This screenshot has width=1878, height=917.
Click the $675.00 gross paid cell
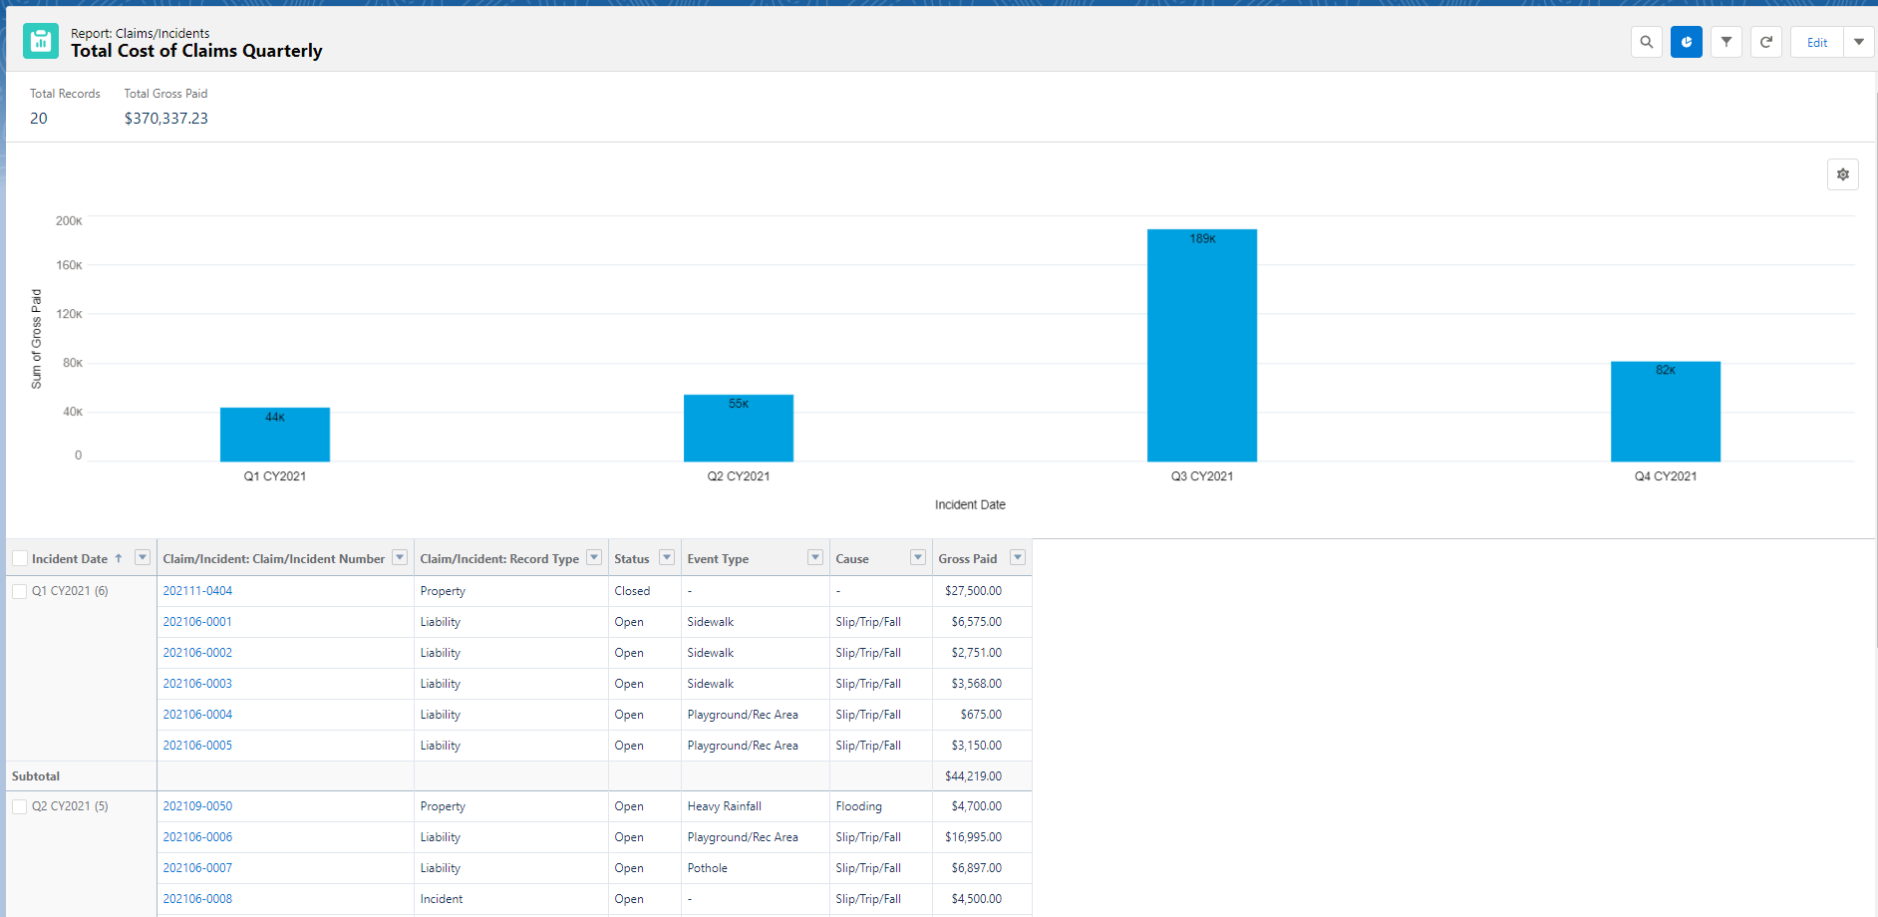[x=981, y=715]
